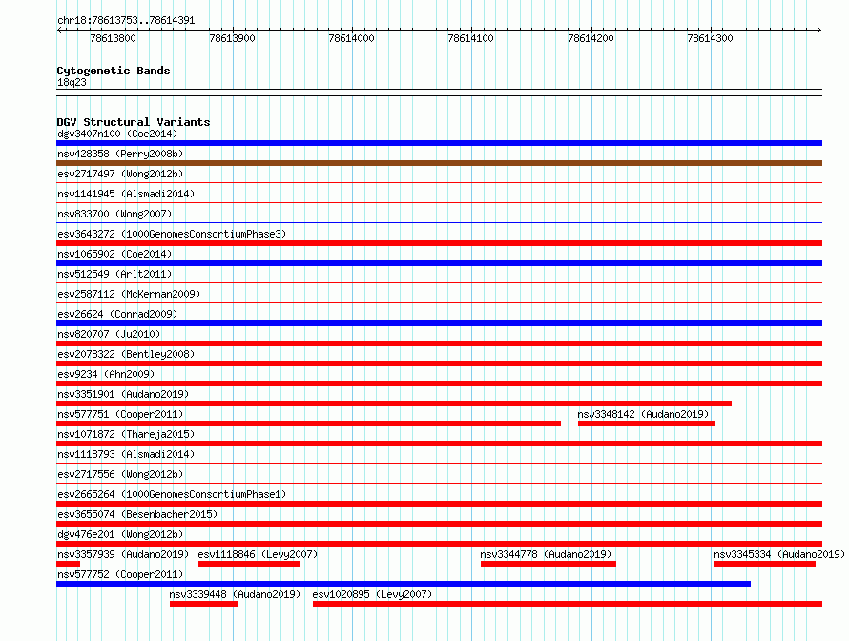Click the 78614200 ruler position

(590, 38)
